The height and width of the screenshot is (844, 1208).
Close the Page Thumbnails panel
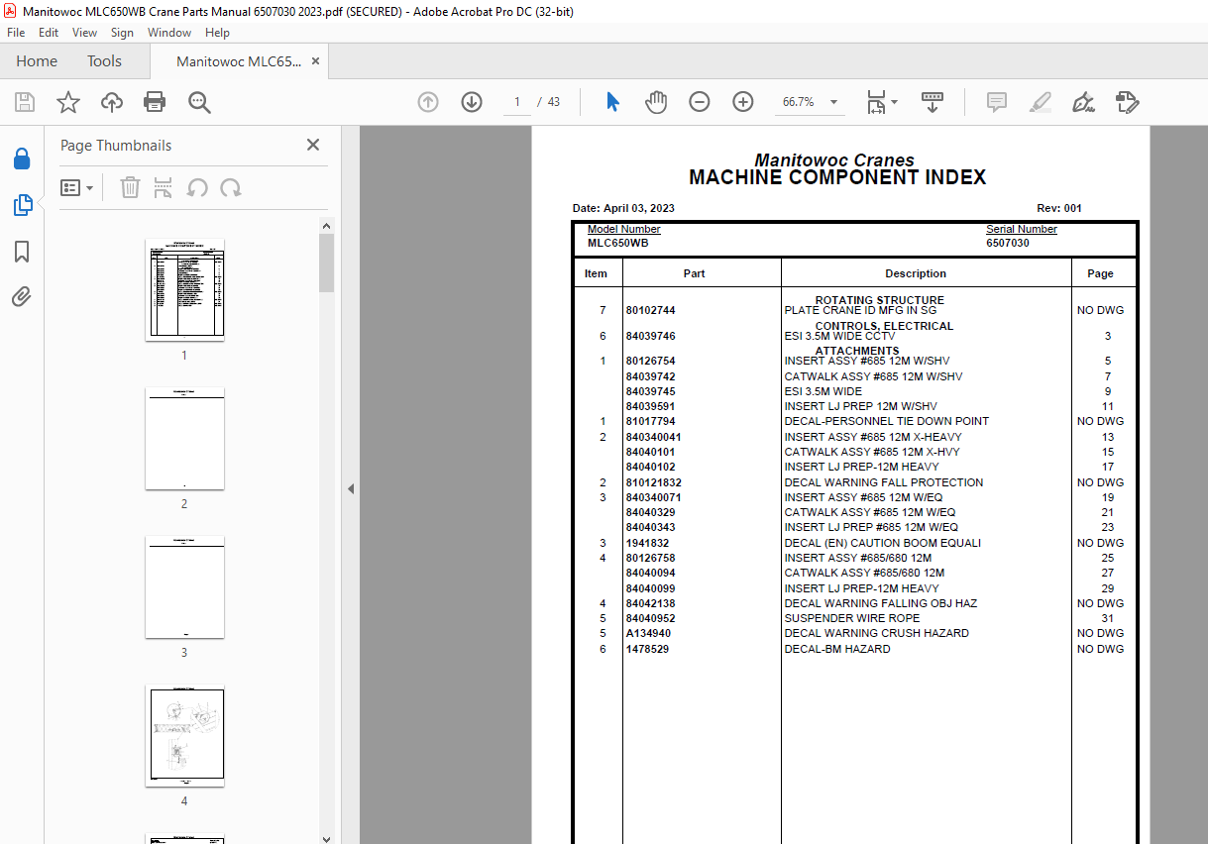313,145
